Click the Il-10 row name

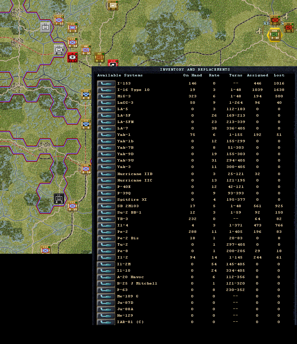124,271
